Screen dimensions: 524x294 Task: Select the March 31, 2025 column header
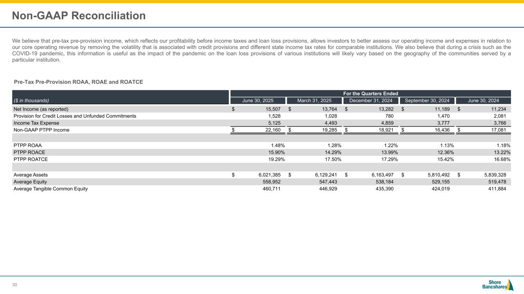[x=314, y=101]
